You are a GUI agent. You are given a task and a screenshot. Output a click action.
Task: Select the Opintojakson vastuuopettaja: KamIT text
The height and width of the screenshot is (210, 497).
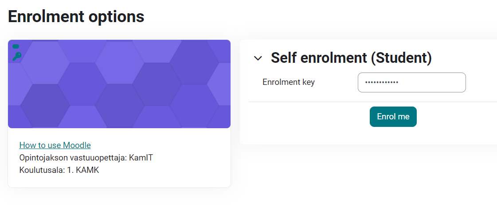(x=86, y=157)
